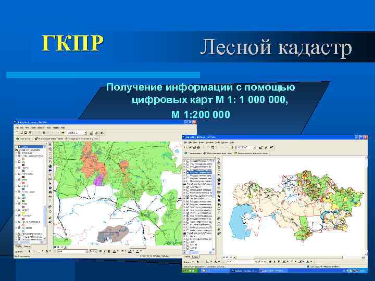Select Zoom In tool in left ArcMap window
375x281 pixels.
(x=50, y=145)
